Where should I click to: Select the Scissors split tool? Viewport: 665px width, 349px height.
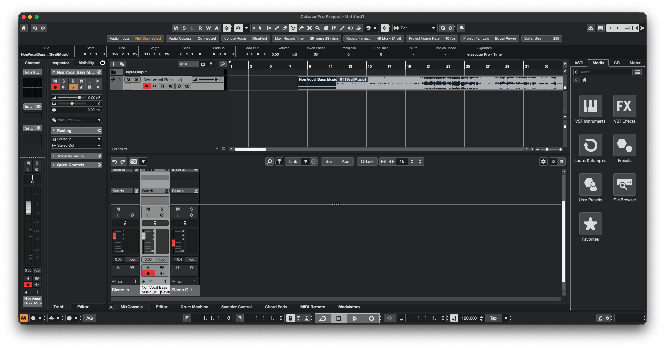click(293, 28)
